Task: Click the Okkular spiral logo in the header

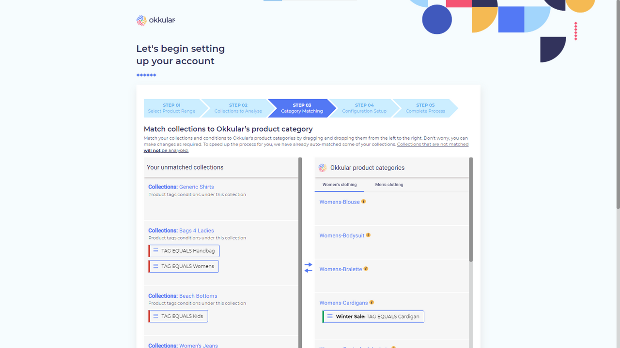Action: (x=141, y=20)
